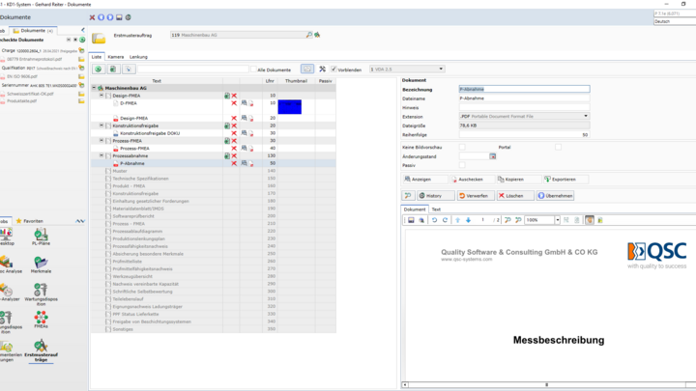The image size is (696, 391).
Task: Open Wartungsdisposition module icon
Action: coord(41,294)
